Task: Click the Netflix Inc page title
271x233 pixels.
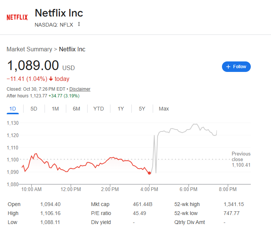Action: (59, 13)
